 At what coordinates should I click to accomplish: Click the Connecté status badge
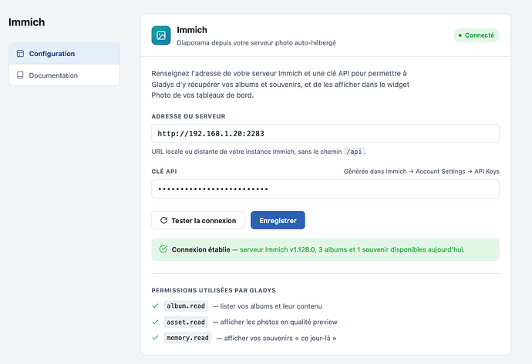tap(476, 35)
